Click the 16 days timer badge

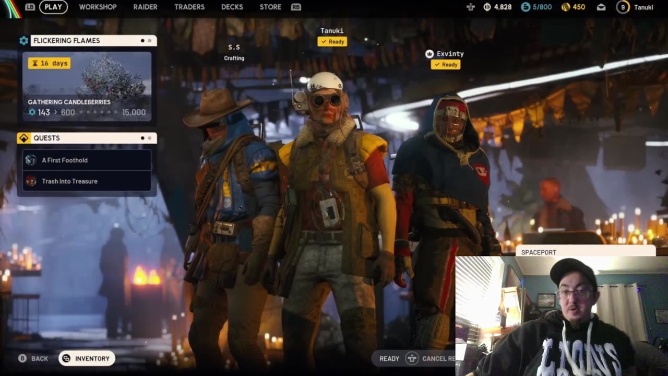tap(50, 63)
